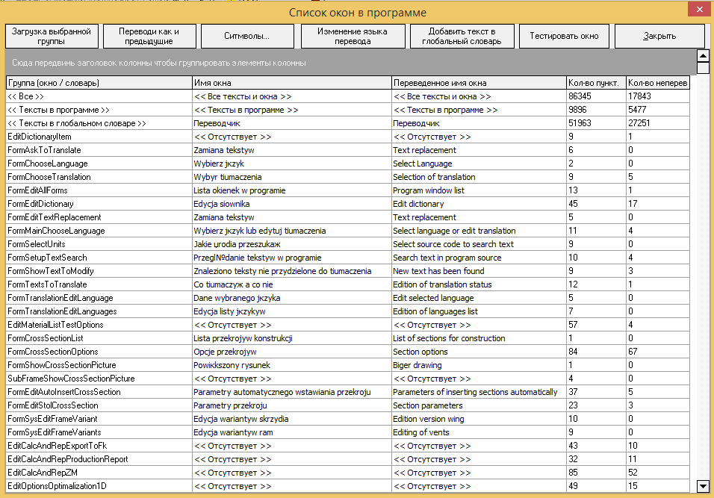This screenshot has height=498, width=714.
Task: Sort by Переведенное имя окна header
Action: click(479, 83)
